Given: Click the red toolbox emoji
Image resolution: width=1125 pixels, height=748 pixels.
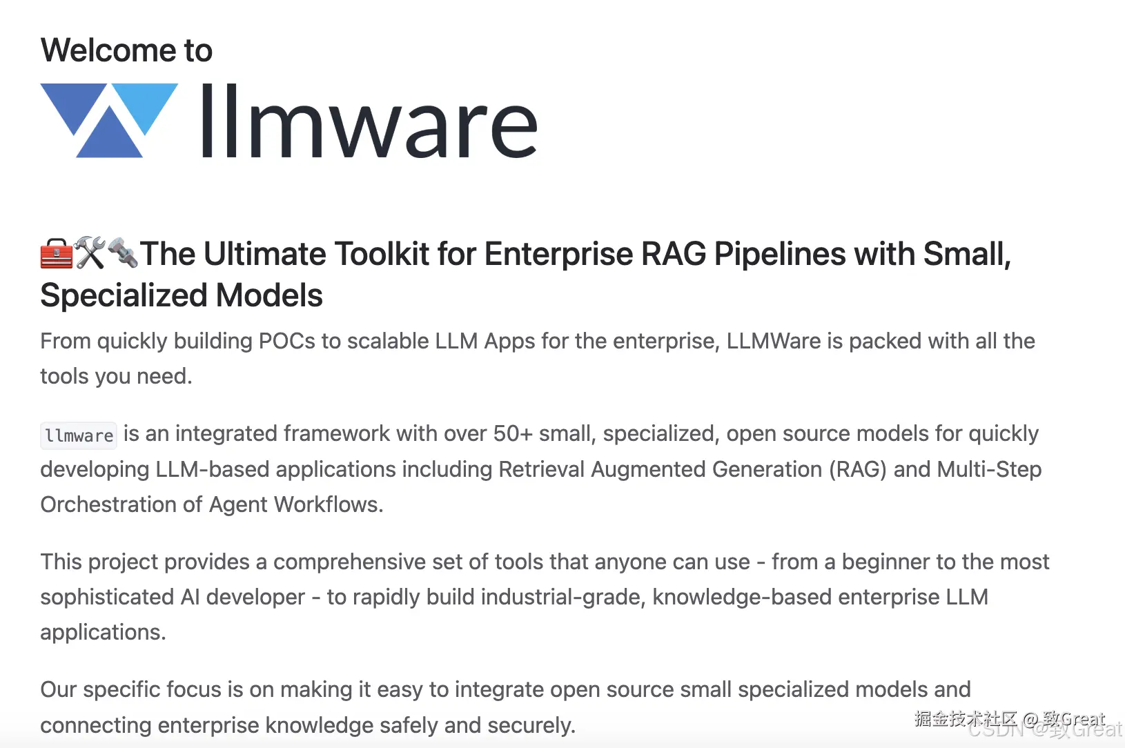Looking at the screenshot, I should (x=57, y=253).
